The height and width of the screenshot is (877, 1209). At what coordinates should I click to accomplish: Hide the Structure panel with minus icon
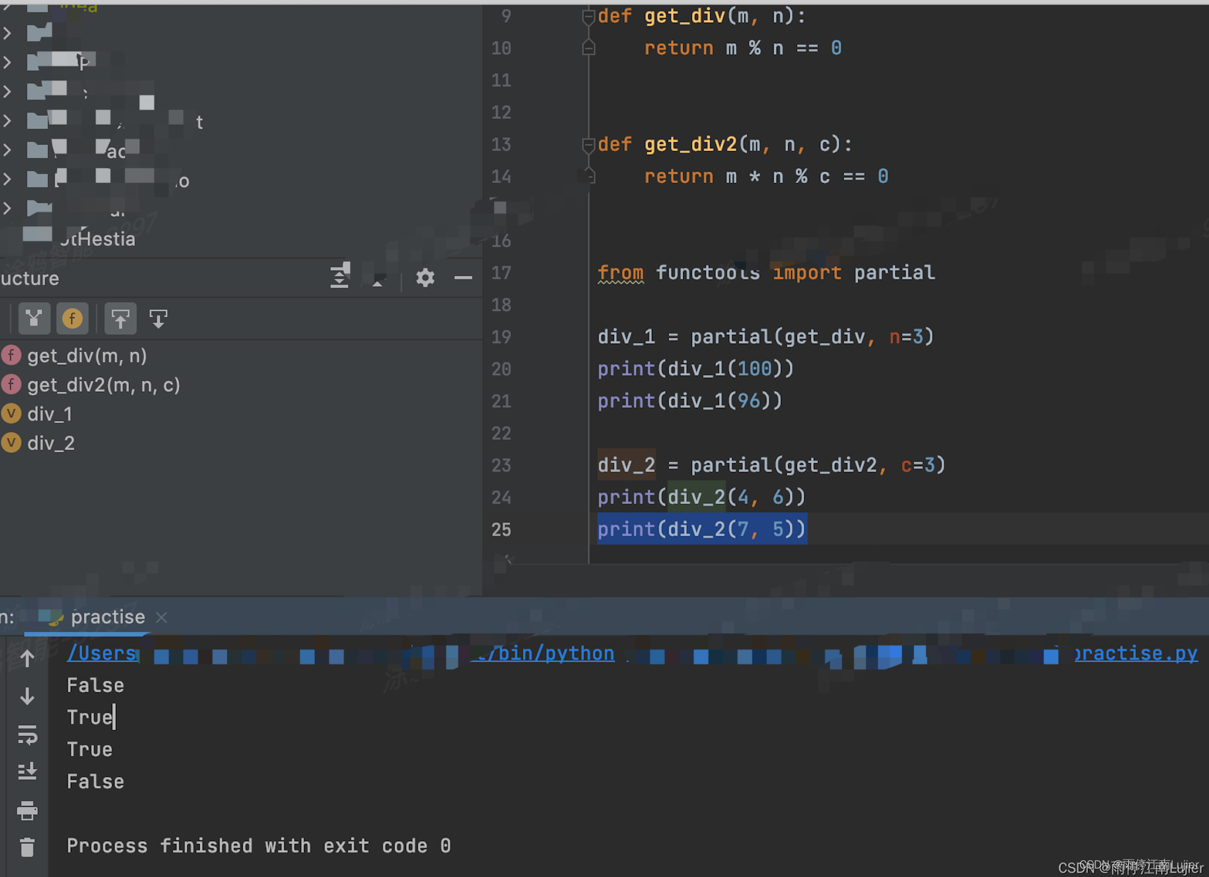[463, 278]
